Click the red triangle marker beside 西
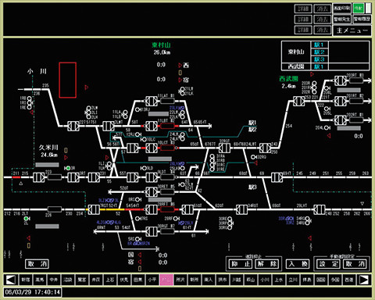Screen dimensions: 375x300 click(x=180, y=65)
